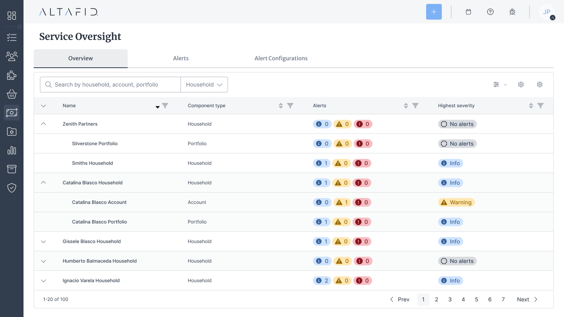
Task: Go to page 4 of results
Action: tap(463, 299)
